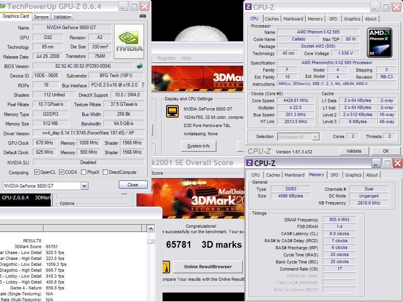Click the CAS# Latency value 6.0 clocks
Image resolution: width=403 pixels, height=302 pixels.
tap(339, 234)
